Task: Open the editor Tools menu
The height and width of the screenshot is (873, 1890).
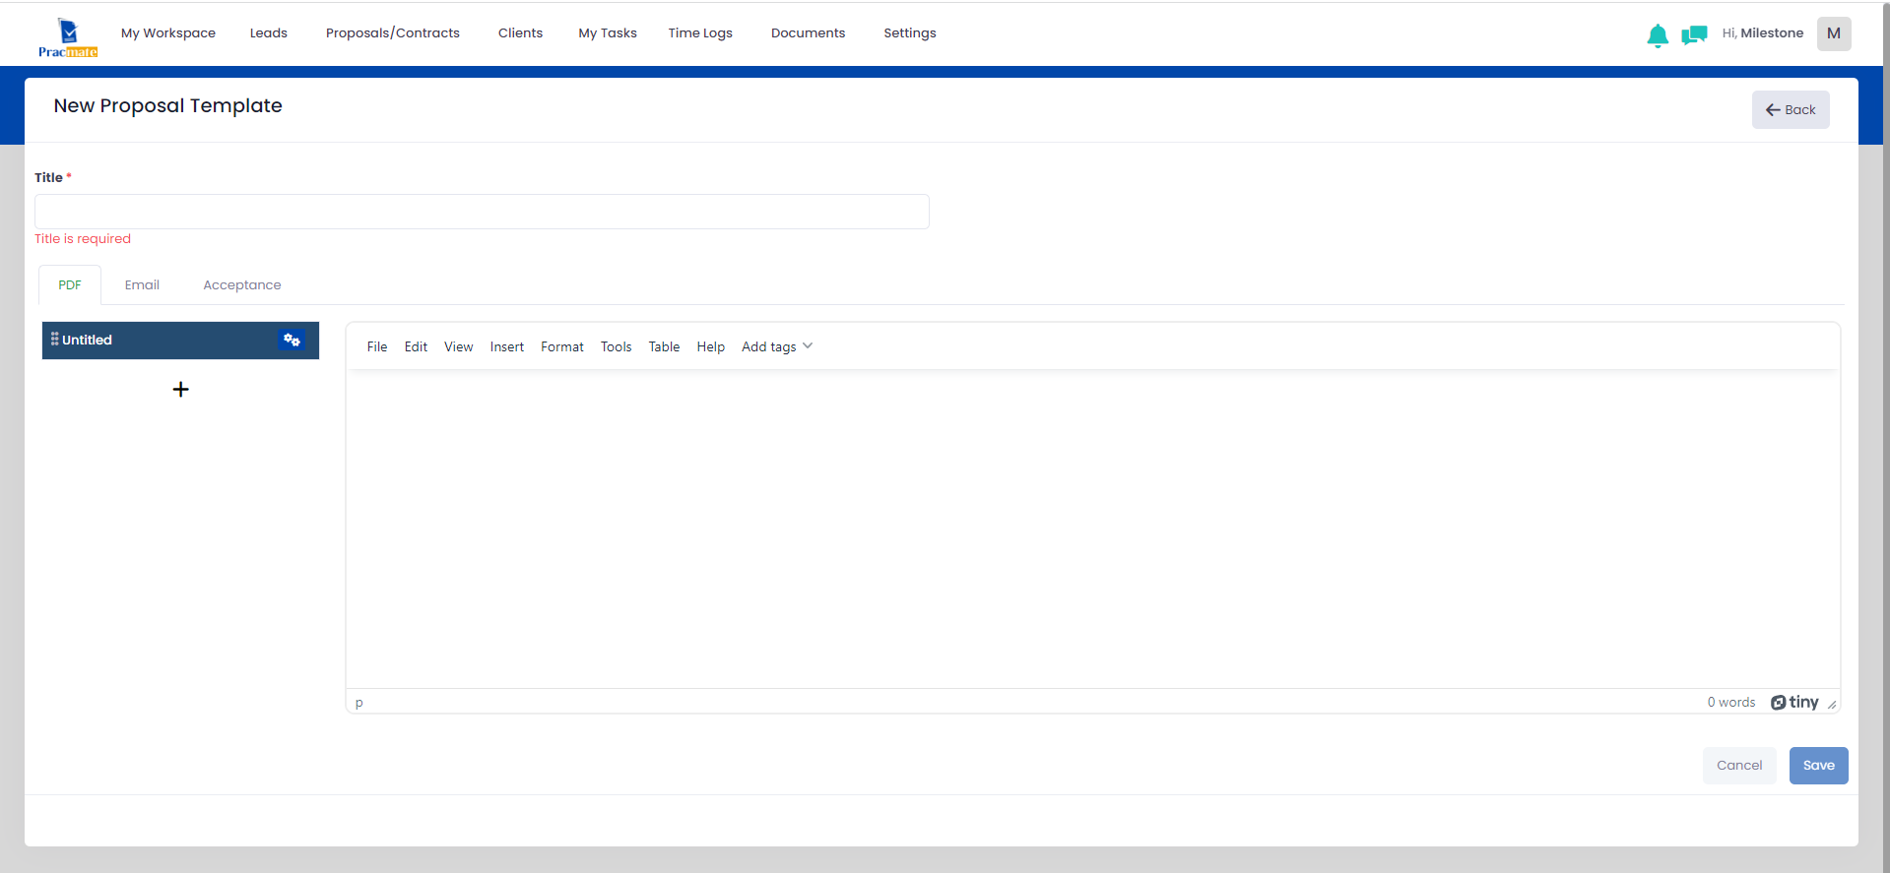Action: 617,346
